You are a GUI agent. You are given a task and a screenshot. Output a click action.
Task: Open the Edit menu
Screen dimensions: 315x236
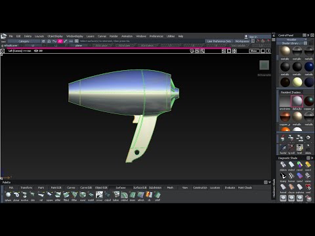pyautogui.click(x=18, y=36)
